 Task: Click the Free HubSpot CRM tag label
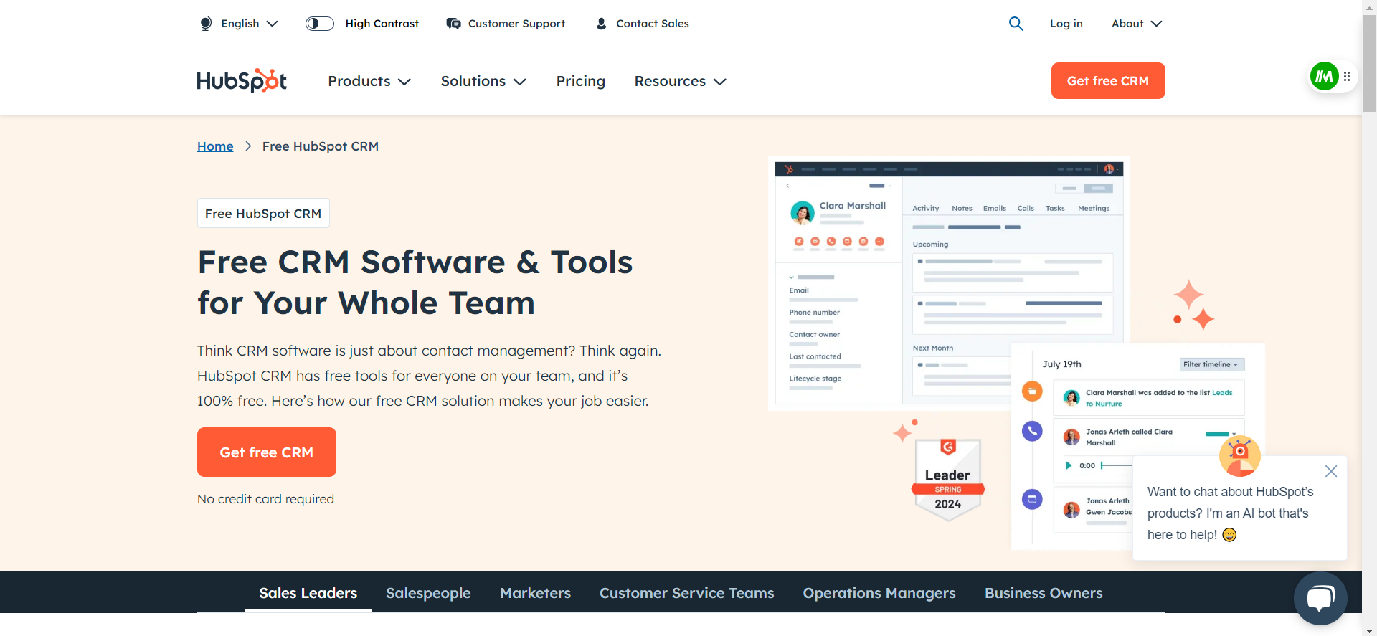[263, 214]
